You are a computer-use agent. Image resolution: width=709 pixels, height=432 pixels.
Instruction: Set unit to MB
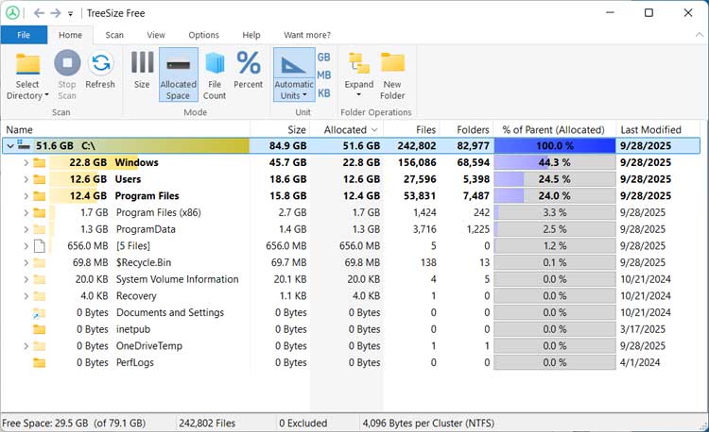click(323, 75)
